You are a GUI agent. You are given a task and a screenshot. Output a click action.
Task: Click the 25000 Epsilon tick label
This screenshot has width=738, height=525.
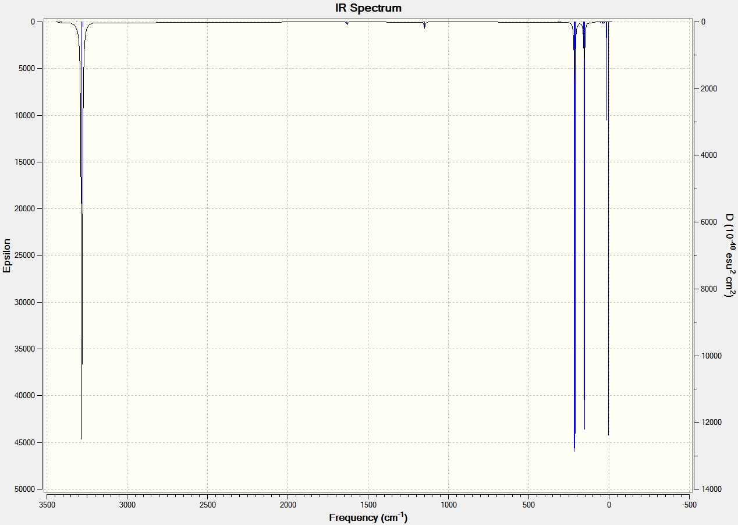[32, 256]
